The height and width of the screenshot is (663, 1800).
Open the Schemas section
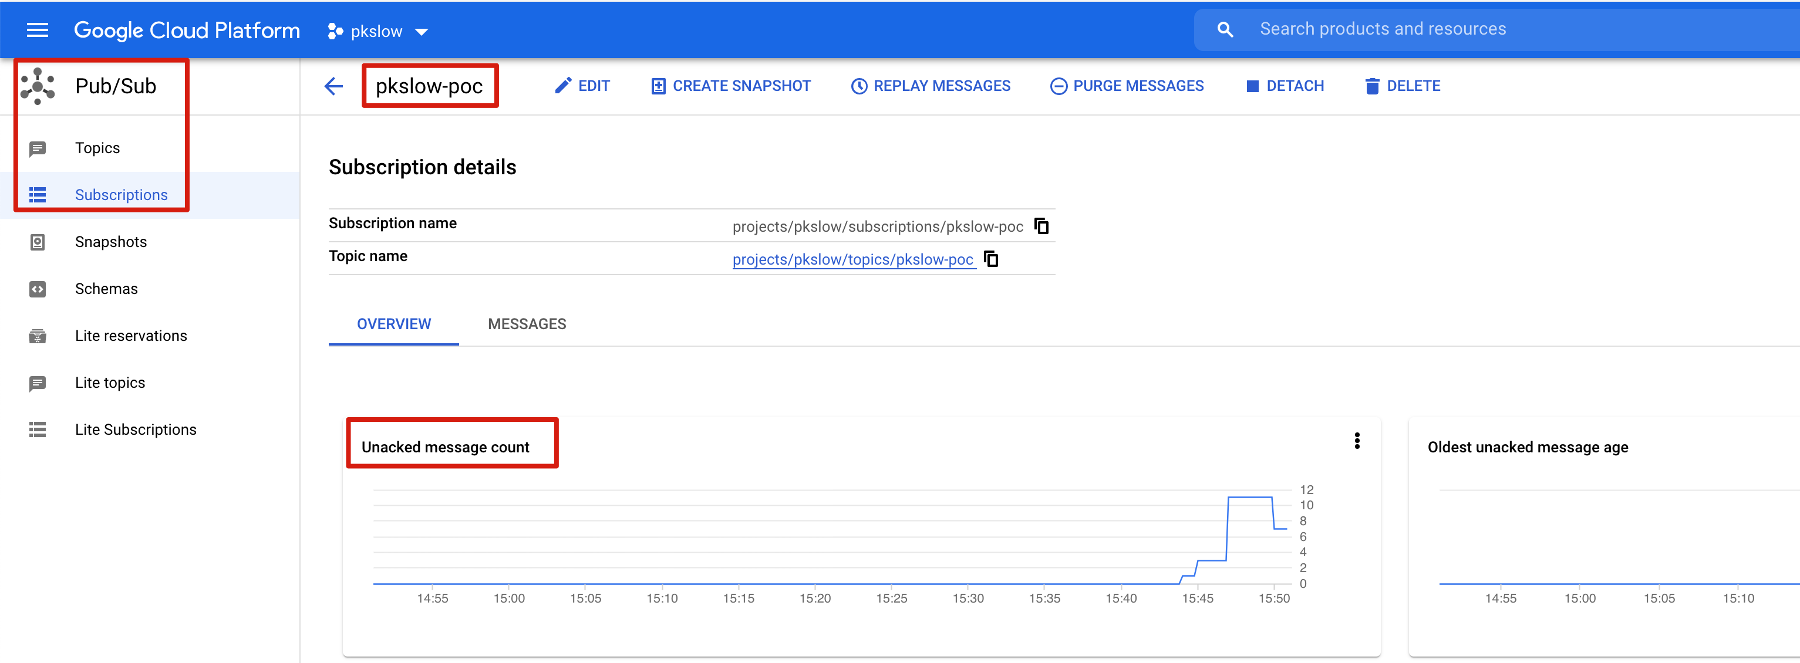[x=106, y=289]
